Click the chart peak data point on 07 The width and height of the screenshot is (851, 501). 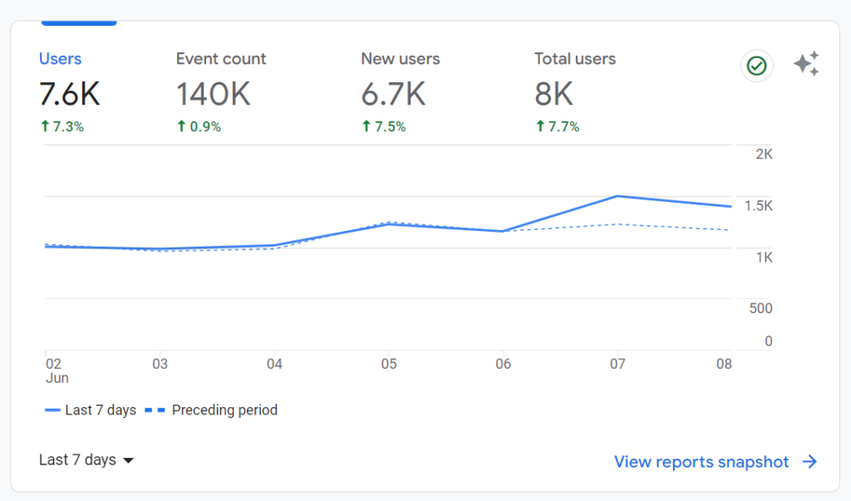(x=617, y=196)
